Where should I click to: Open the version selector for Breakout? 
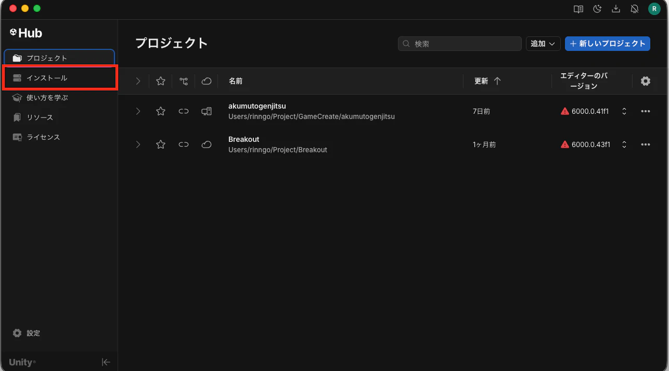pyautogui.click(x=624, y=144)
